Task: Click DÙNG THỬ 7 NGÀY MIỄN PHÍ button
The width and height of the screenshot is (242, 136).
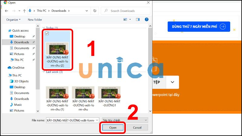Action: [x=199, y=27]
